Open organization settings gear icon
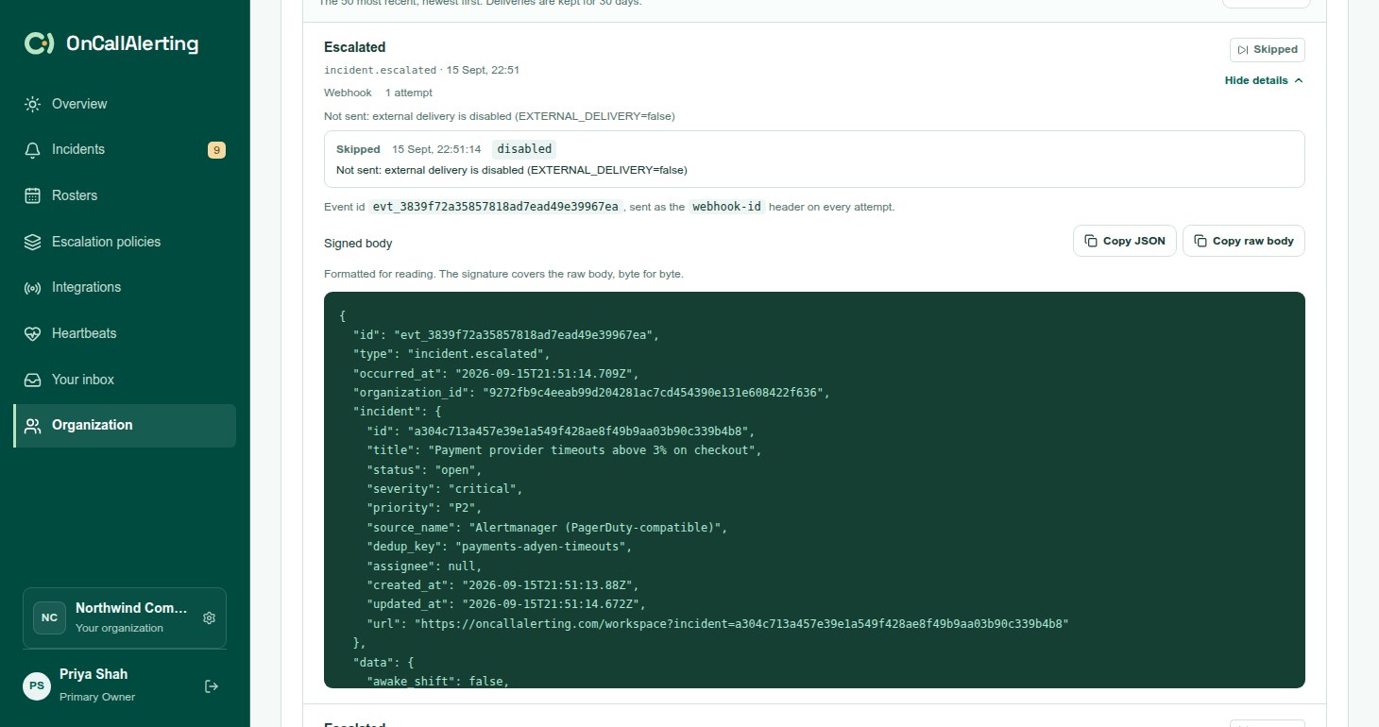1379x727 pixels. tap(210, 617)
